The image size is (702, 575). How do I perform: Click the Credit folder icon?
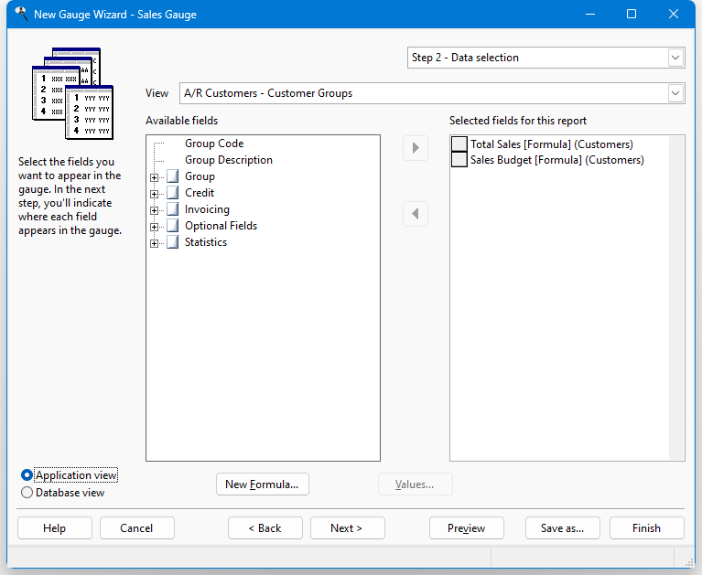tap(173, 193)
